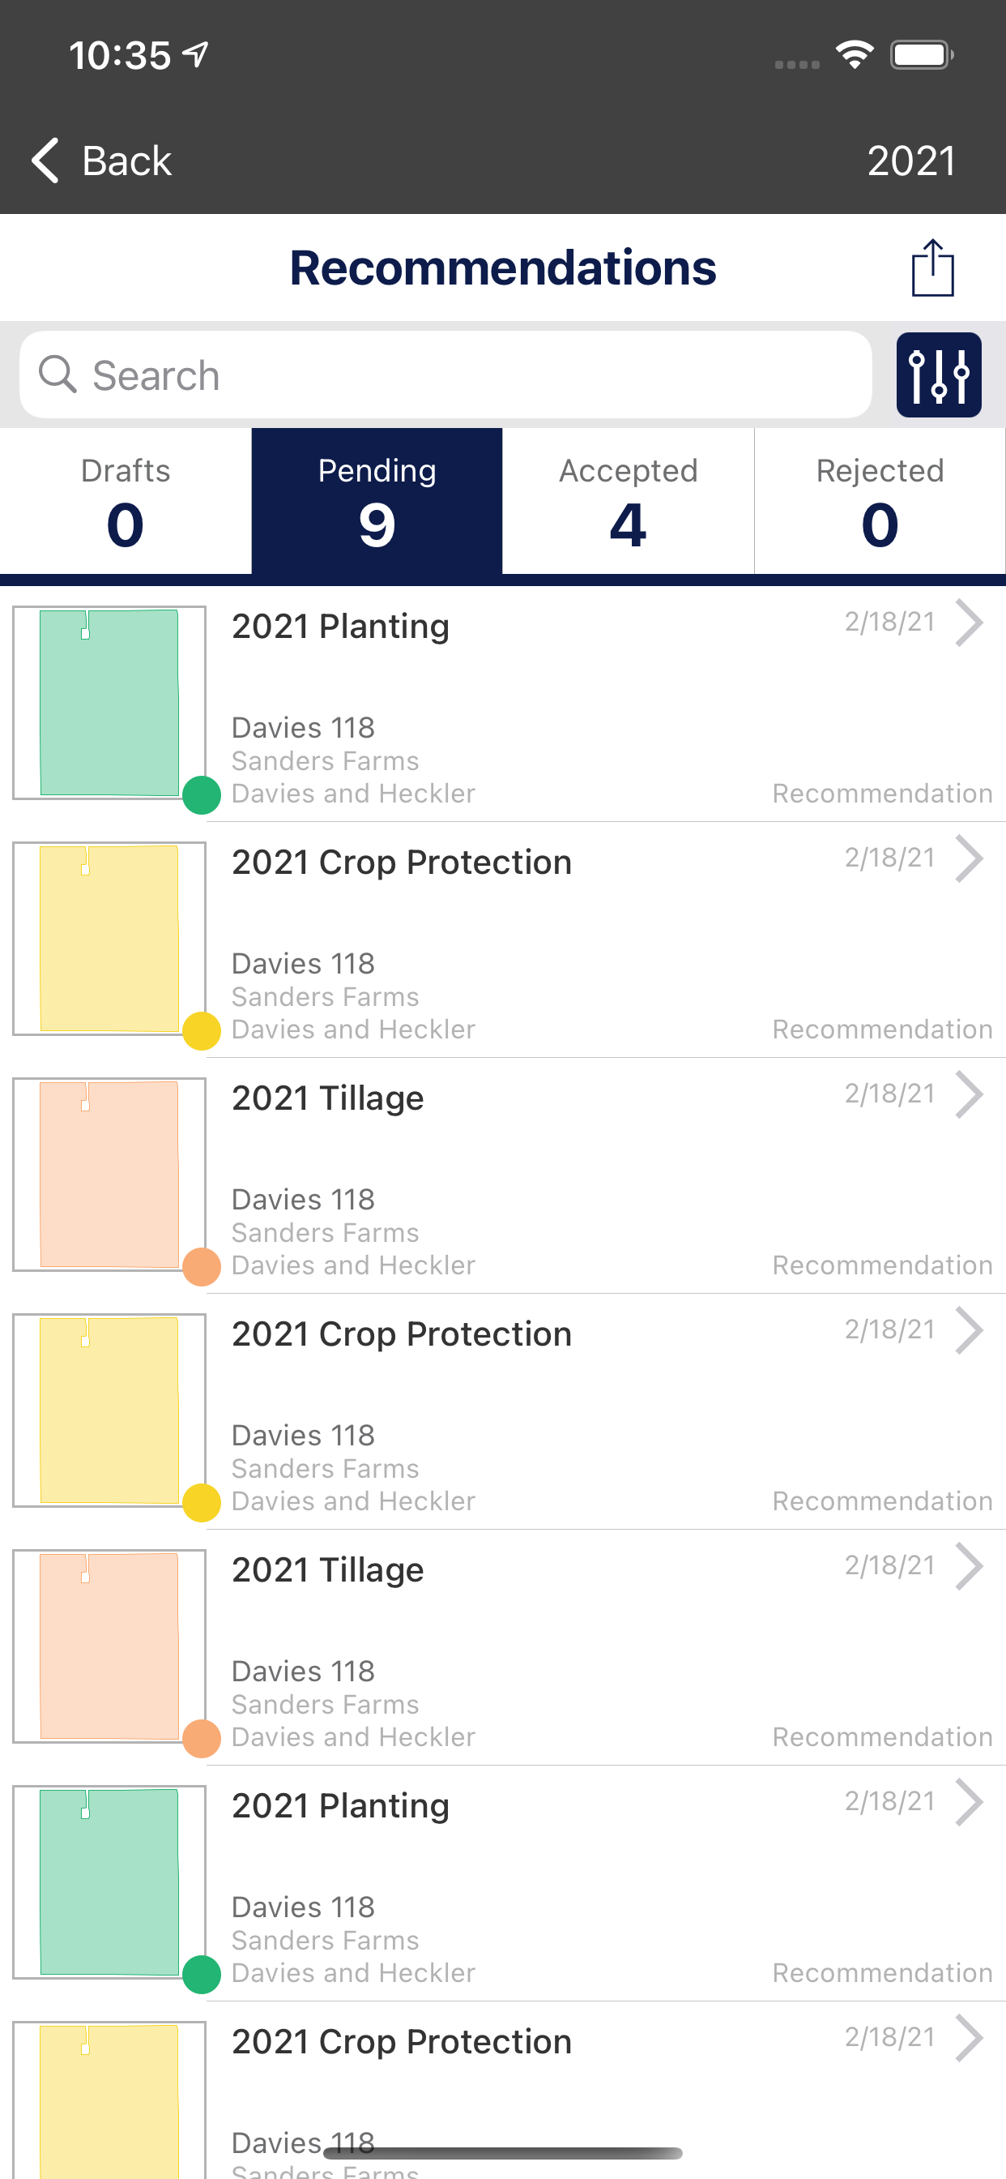
Task: Expand first 2021 Tillage chevron arrow
Action: pos(970,1094)
